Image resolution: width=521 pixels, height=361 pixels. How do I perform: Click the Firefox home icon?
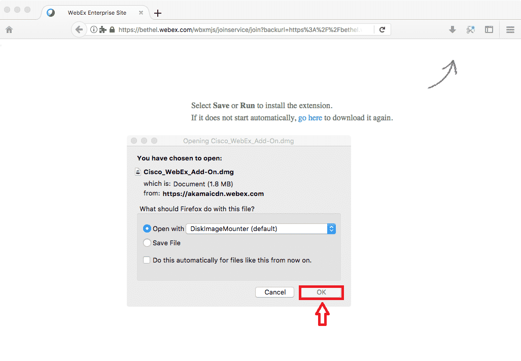(x=9, y=29)
